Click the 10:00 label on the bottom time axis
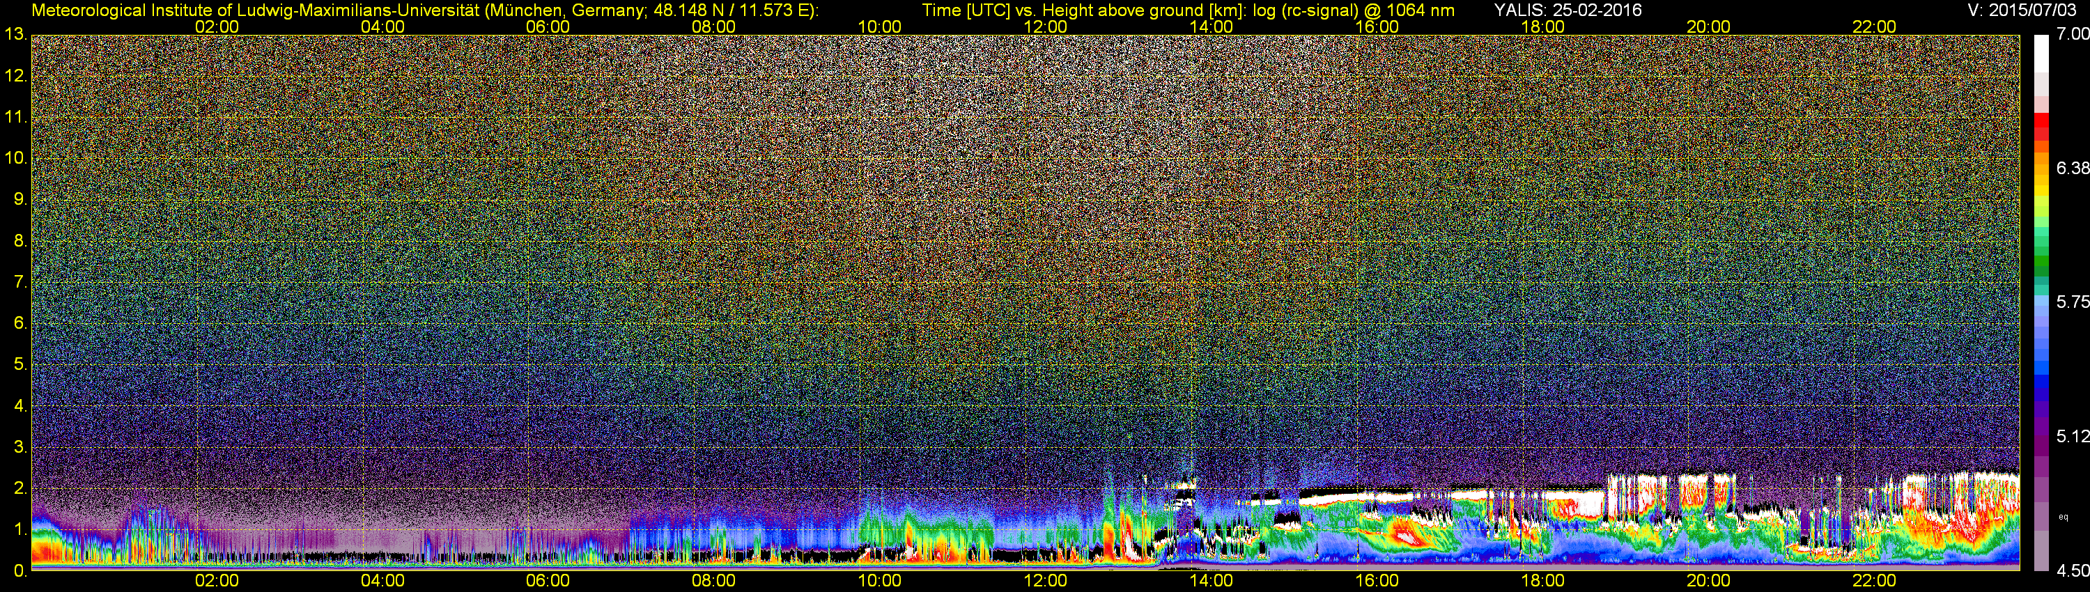 879,582
